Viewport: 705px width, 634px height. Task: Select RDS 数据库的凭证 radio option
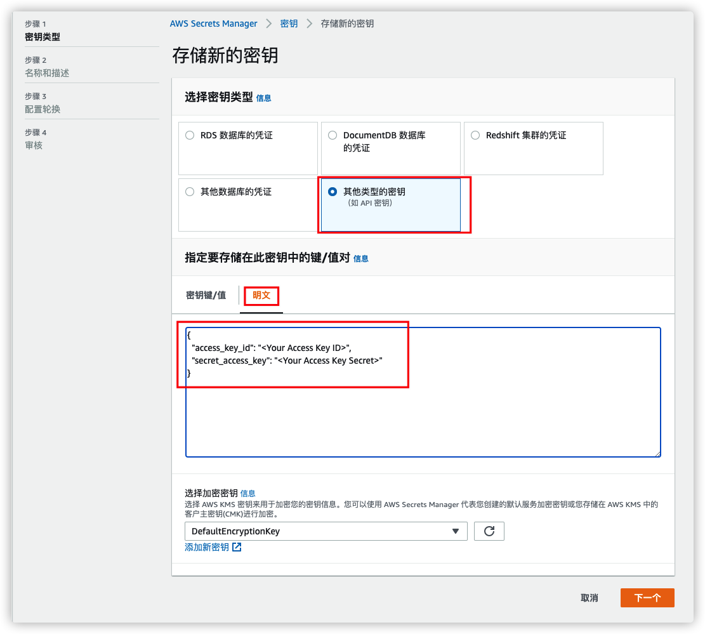click(190, 135)
